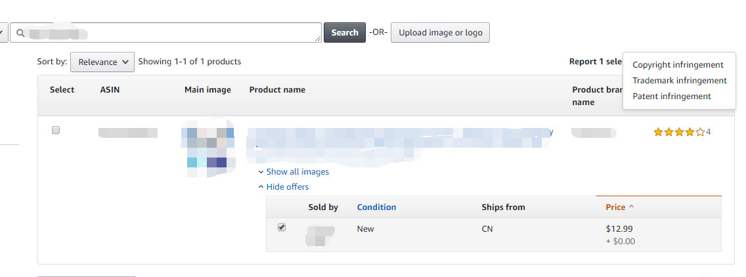Open the Relevance sort dropdown
Image resolution: width=746 pixels, height=277 pixels.
click(102, 62)
